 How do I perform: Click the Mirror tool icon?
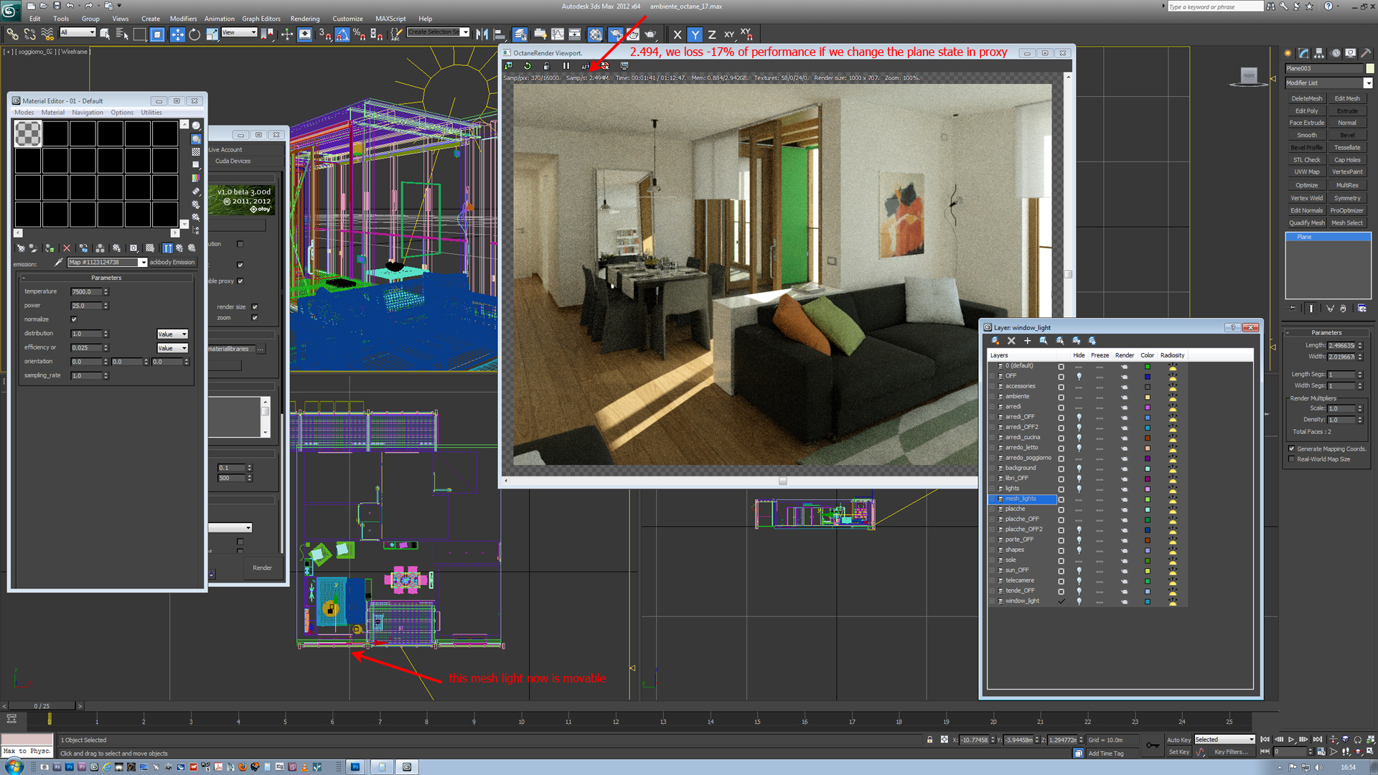tap(482, 34)
